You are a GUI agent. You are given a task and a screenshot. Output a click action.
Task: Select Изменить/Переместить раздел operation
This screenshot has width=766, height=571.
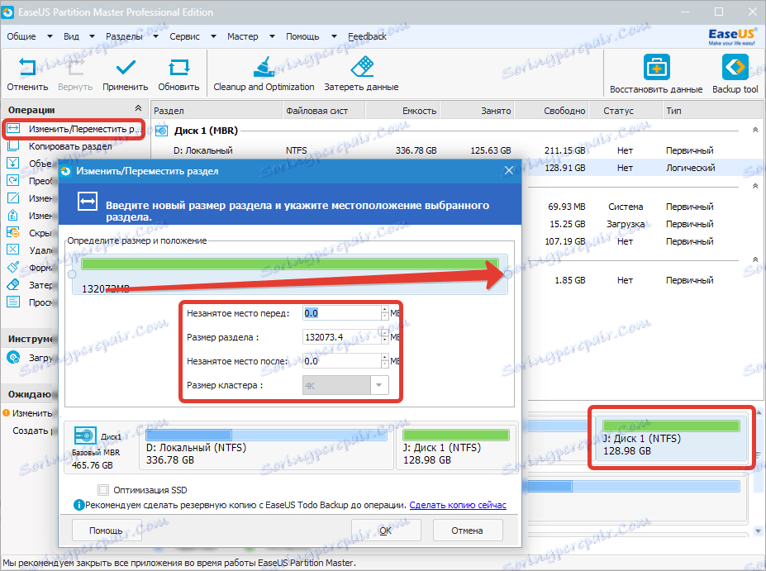click(74, 129)
